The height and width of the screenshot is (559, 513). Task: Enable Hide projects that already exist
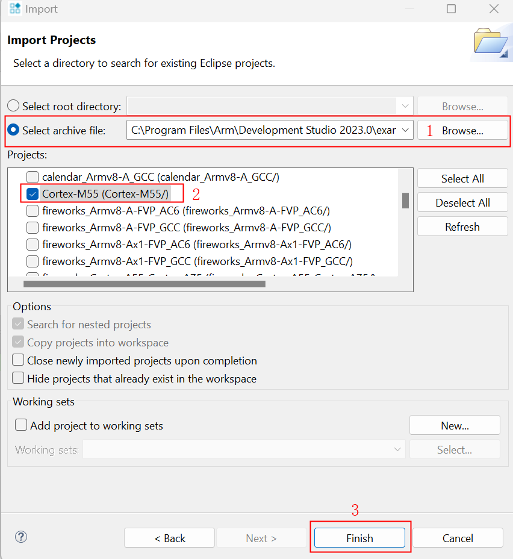(19, 378)
